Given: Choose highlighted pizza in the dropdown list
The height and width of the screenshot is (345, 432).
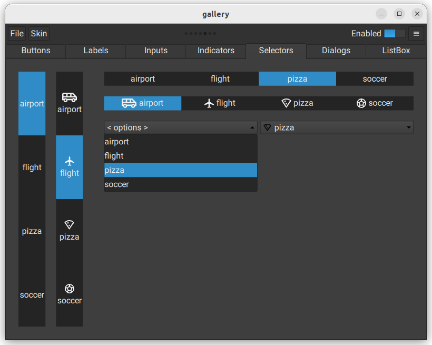Looking at the screenshot, I should pyautogui.click(x=181, y=170).
